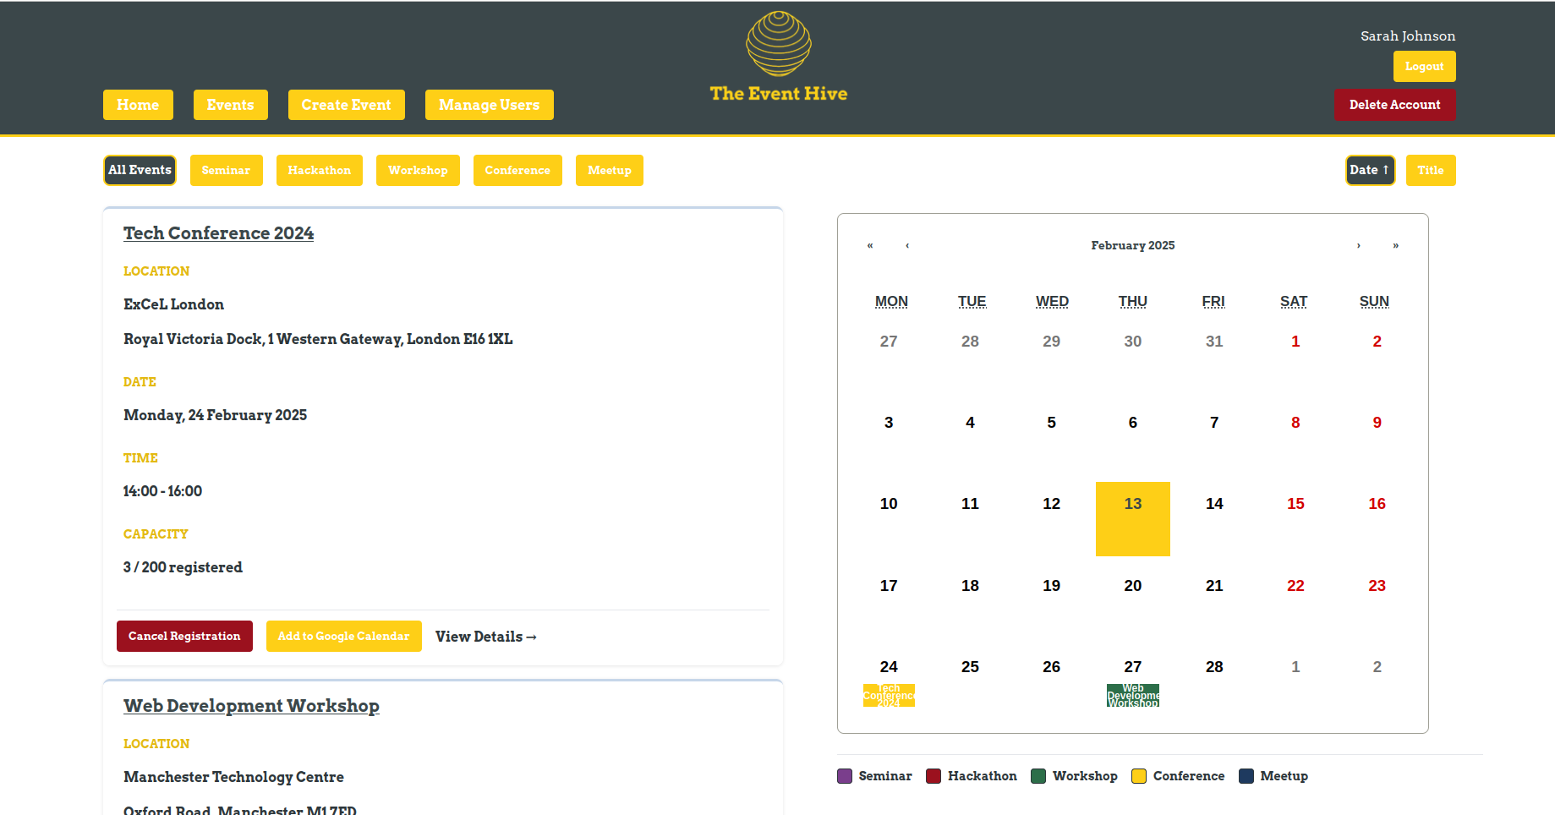This screenshot has width=1555, height=815.
Task: Add Tech Conference to Google Calendar
Action: [x=343, y=636]
